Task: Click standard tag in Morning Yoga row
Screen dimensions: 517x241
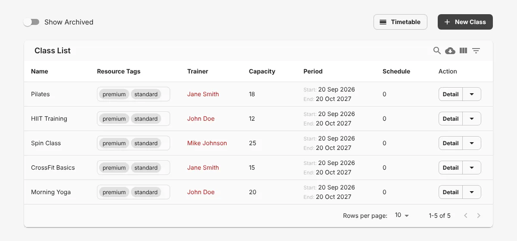Action: (146, 192)
